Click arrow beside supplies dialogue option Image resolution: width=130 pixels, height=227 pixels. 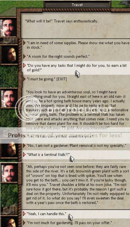[x=24, y=43]
